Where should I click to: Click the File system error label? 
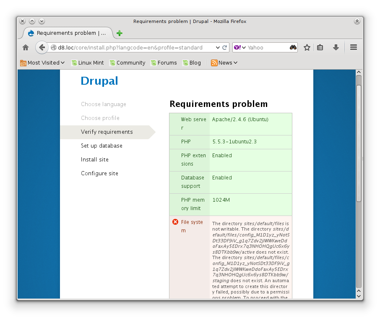point(192,226)
